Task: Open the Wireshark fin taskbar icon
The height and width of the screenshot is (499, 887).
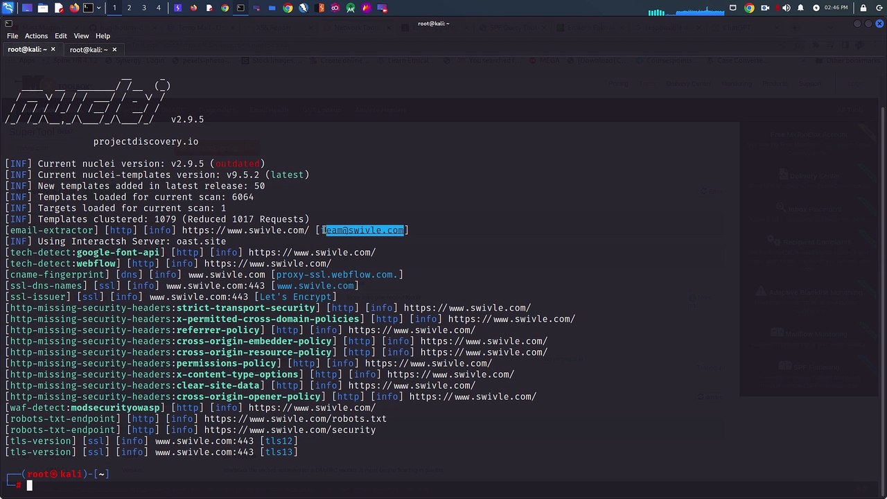Action: [304, 8]
